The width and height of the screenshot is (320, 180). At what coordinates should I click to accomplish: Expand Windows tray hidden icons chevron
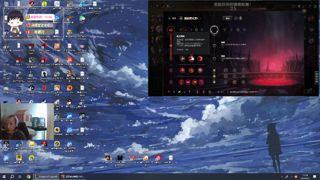point(282,177)
